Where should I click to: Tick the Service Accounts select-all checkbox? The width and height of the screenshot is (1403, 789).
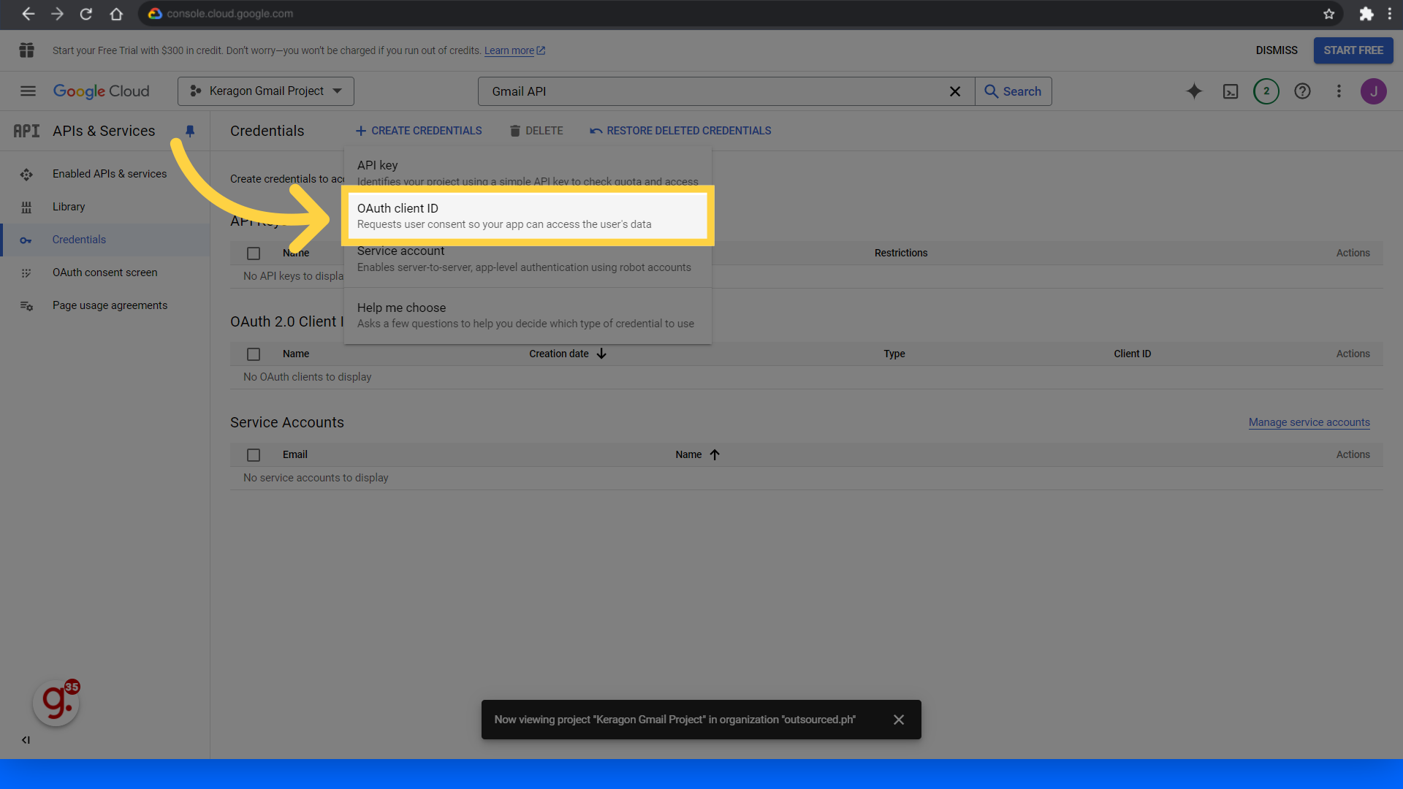click(x=254, y=455)
